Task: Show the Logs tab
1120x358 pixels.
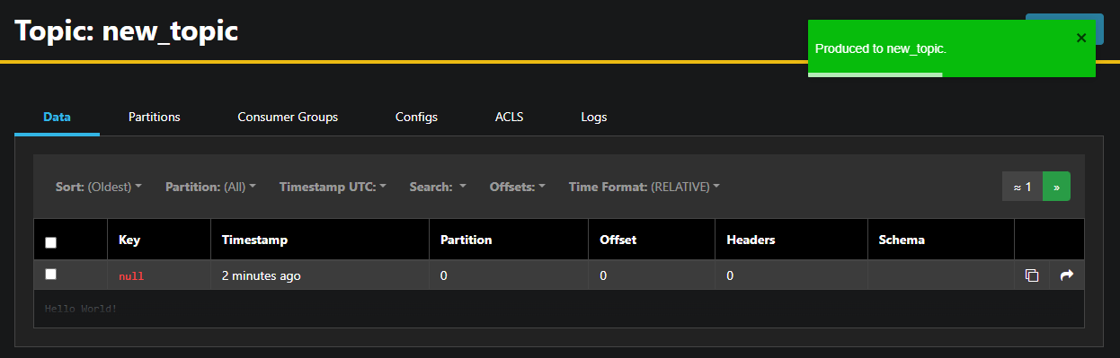Action: [x=594, y=117]
